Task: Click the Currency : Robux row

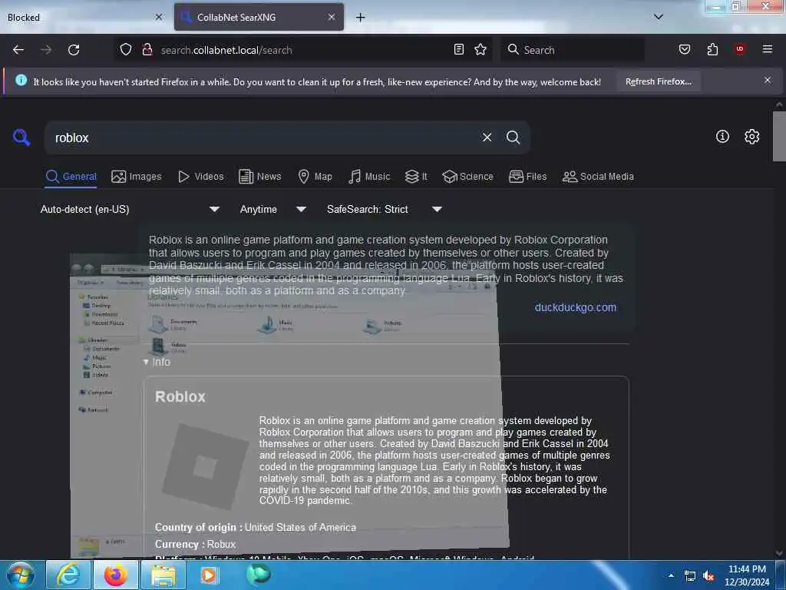Action: point(195,544)
